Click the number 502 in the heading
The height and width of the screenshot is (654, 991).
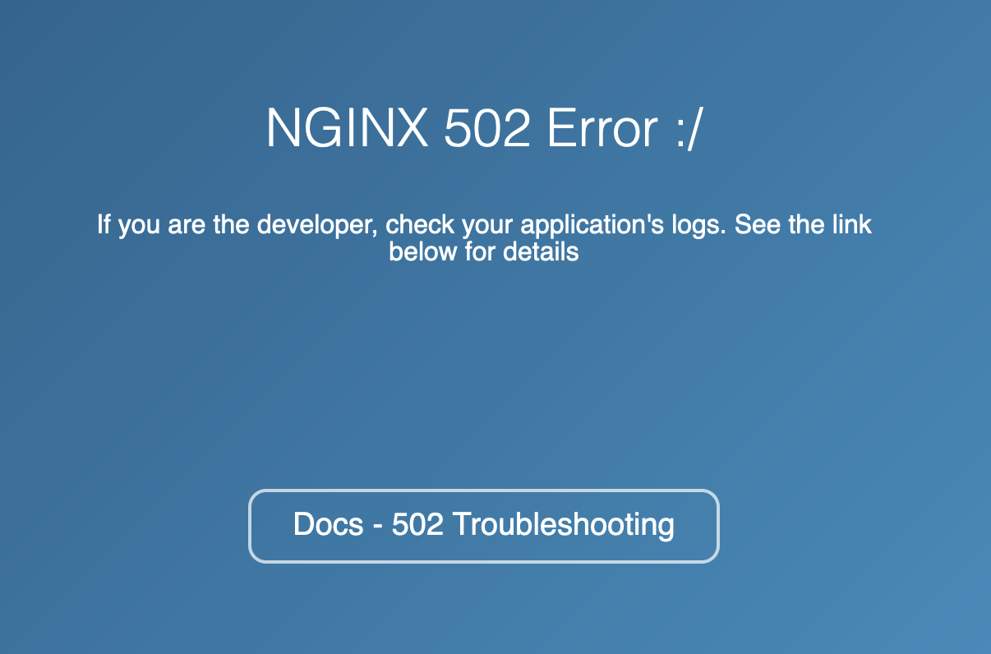click(x=486, y=129)
